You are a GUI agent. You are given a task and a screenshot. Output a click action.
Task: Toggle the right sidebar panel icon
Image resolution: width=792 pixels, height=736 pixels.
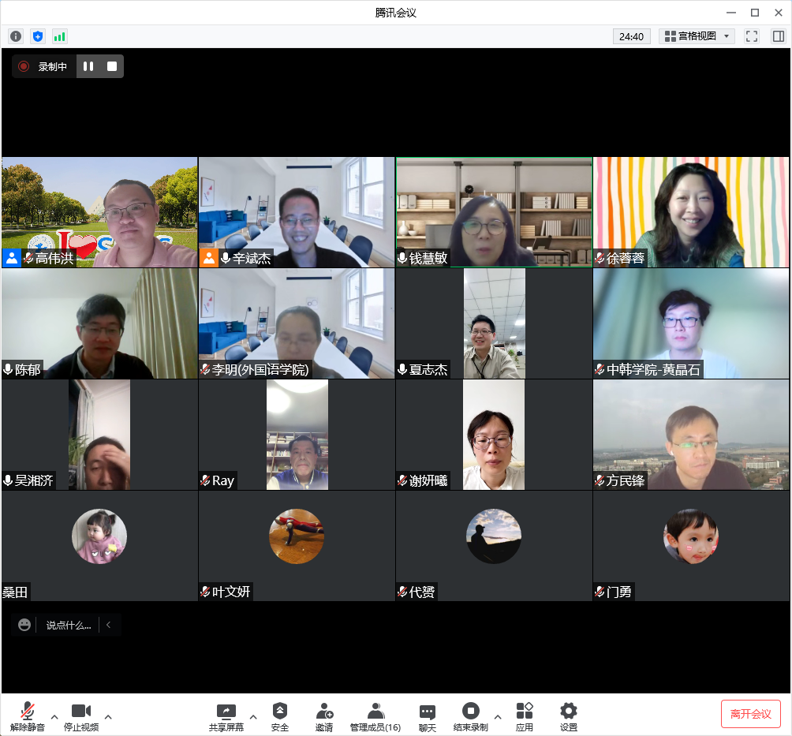pos(778,36)
